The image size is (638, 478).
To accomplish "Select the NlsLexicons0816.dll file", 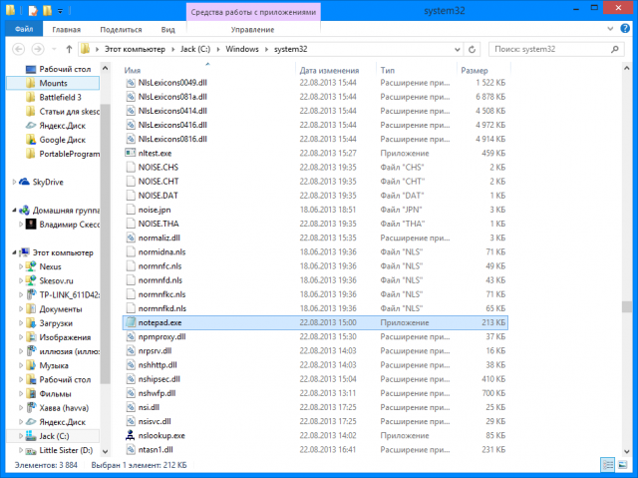I will tap(315, 140).
